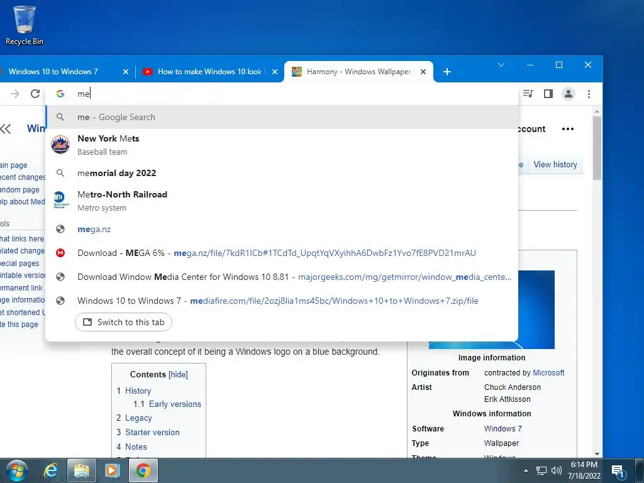This screenshot has width=644, height=483.
Task: Go to Early versions in Contents
Action: [175, 404]
